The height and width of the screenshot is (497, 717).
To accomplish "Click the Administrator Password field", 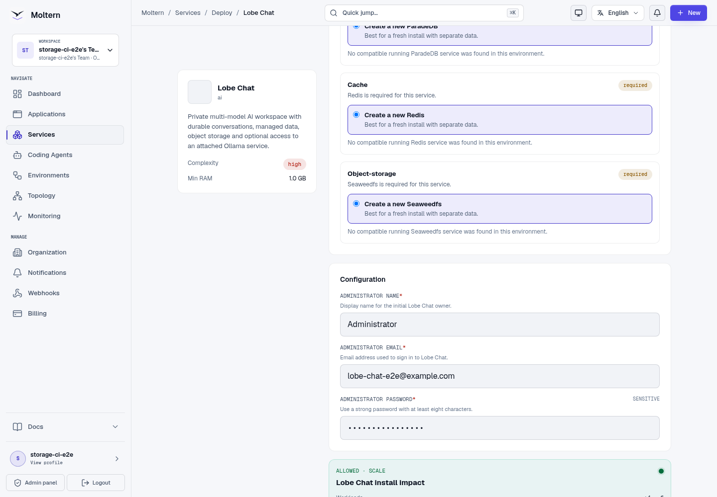I will [500, 428].
